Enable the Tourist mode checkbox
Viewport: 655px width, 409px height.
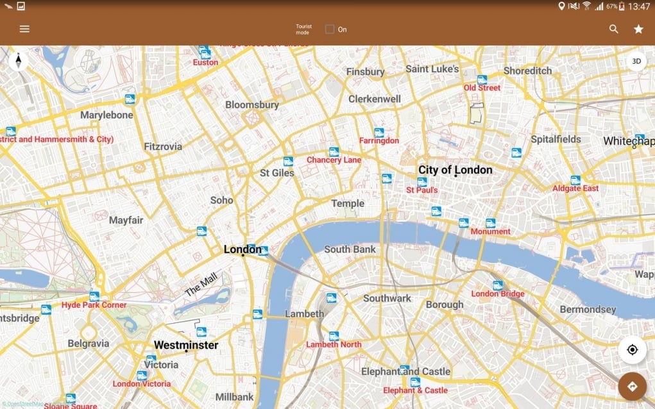tap(330, 29)
